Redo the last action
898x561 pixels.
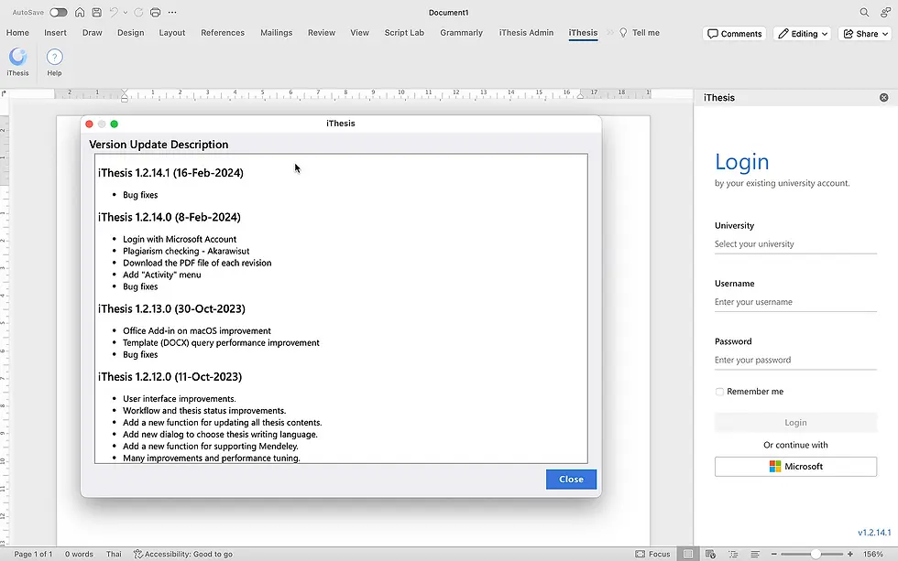[x=138, y=12]
